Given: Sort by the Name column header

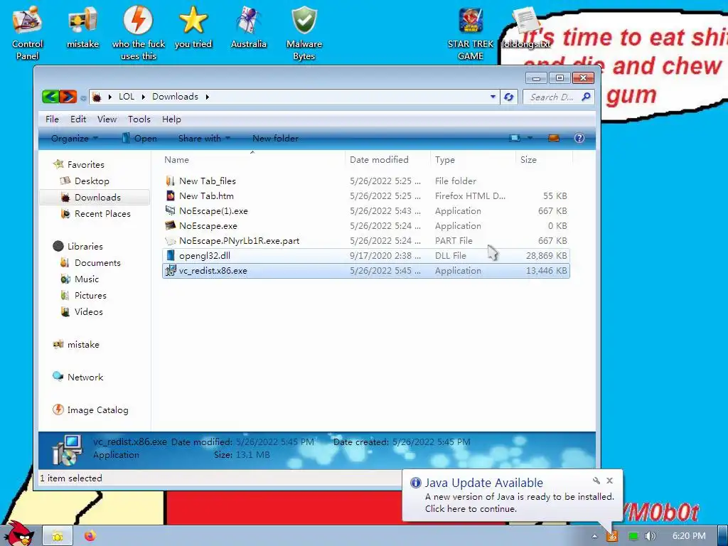Looking at the screenshot, I should point(252,159).
